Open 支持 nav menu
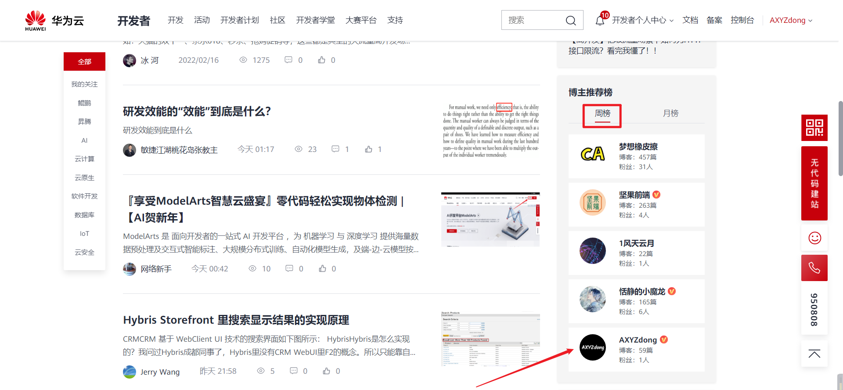This screenshot has width=843, height=390. [x=395, y=20]
